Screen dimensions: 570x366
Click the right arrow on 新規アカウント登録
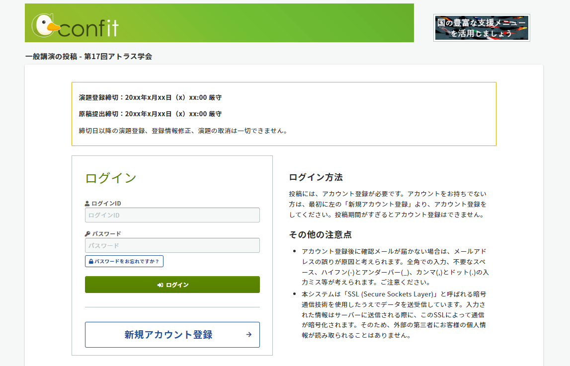(248, 334)
